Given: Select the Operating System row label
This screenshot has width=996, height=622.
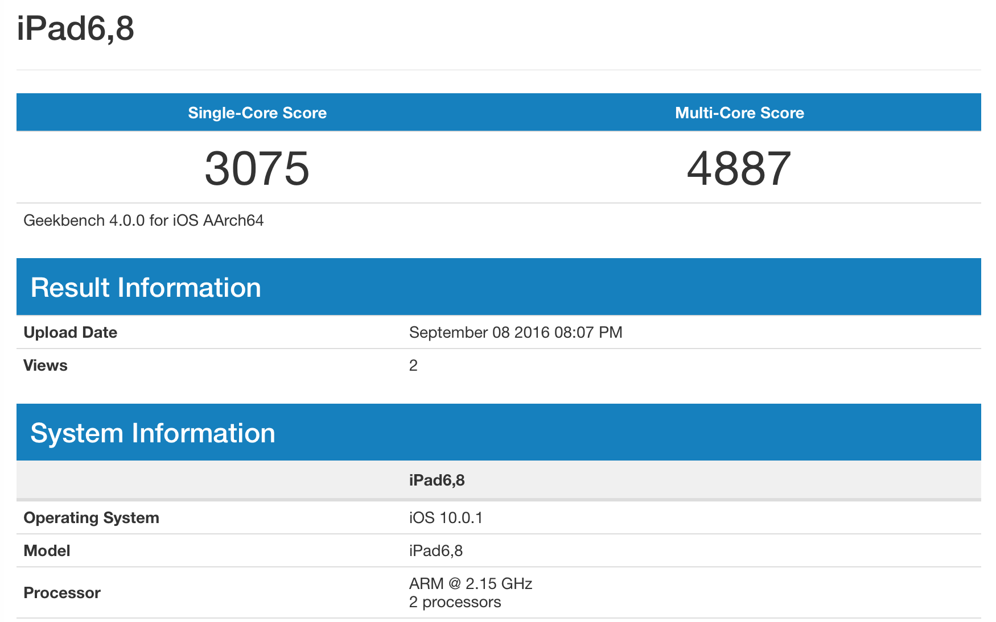Looking at the screenshot, I should coord(91,517).
